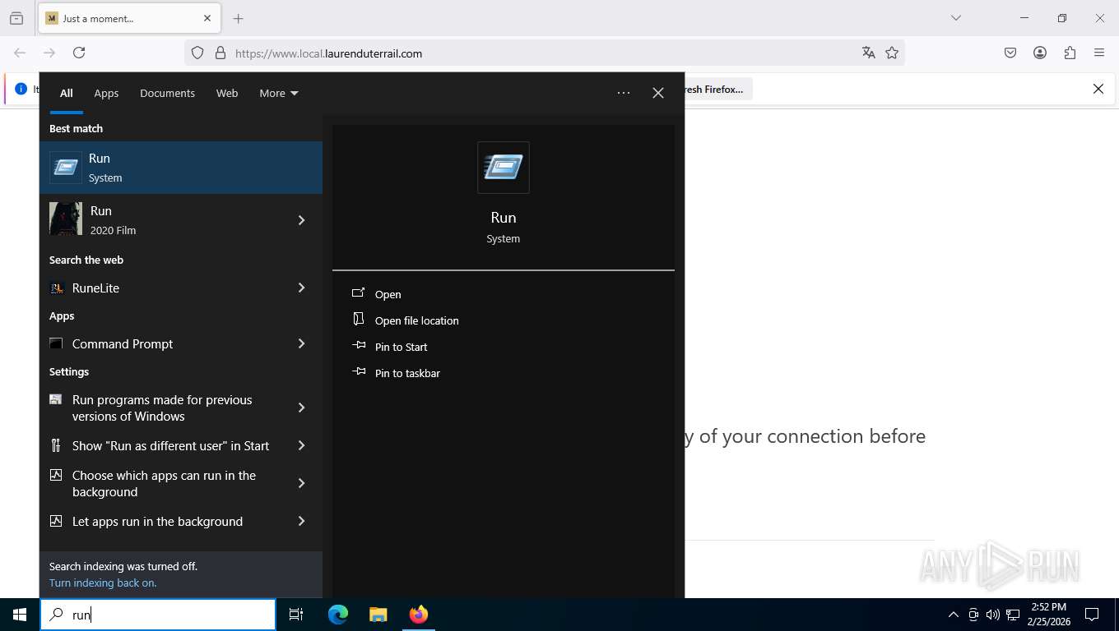This screenshot has width=1119, height=631.
Task: Expand Command Prompt options chevron
Action: (301, 343)
